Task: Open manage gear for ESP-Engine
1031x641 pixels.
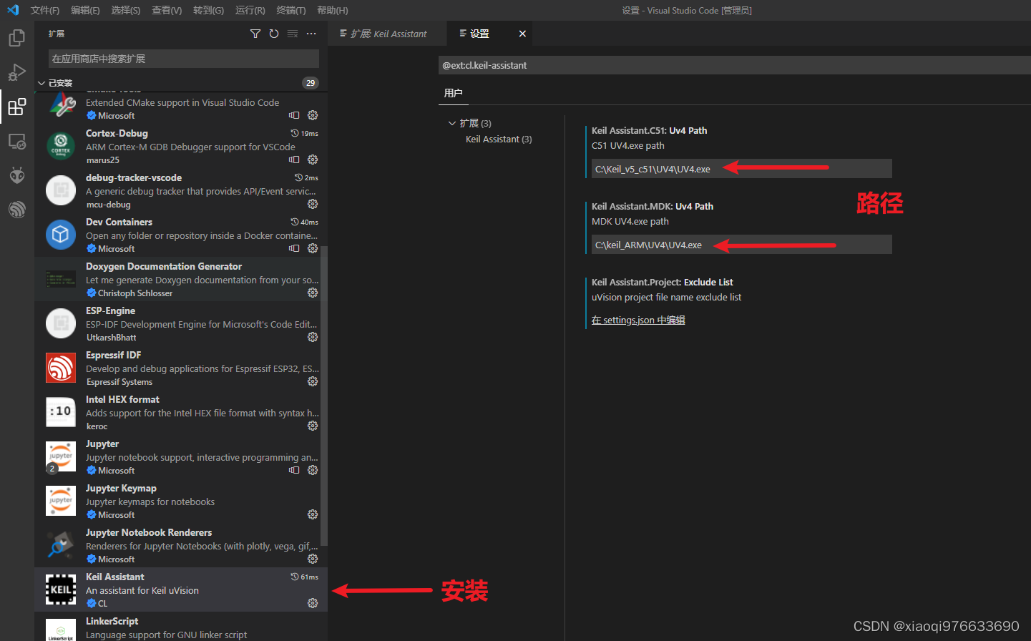Action: (x=313, y=337)
